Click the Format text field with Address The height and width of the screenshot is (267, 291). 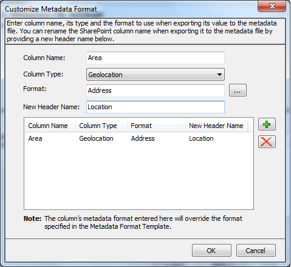pyautogui.click(x=156, y=90)
